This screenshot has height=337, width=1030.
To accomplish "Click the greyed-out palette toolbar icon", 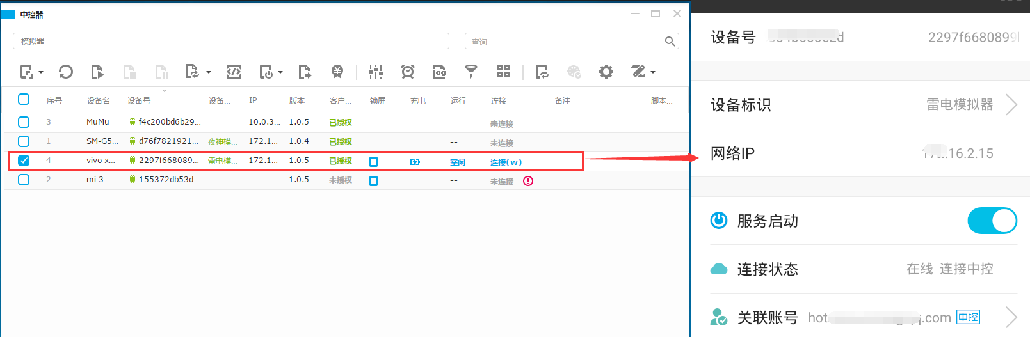I will pos(574,72).
